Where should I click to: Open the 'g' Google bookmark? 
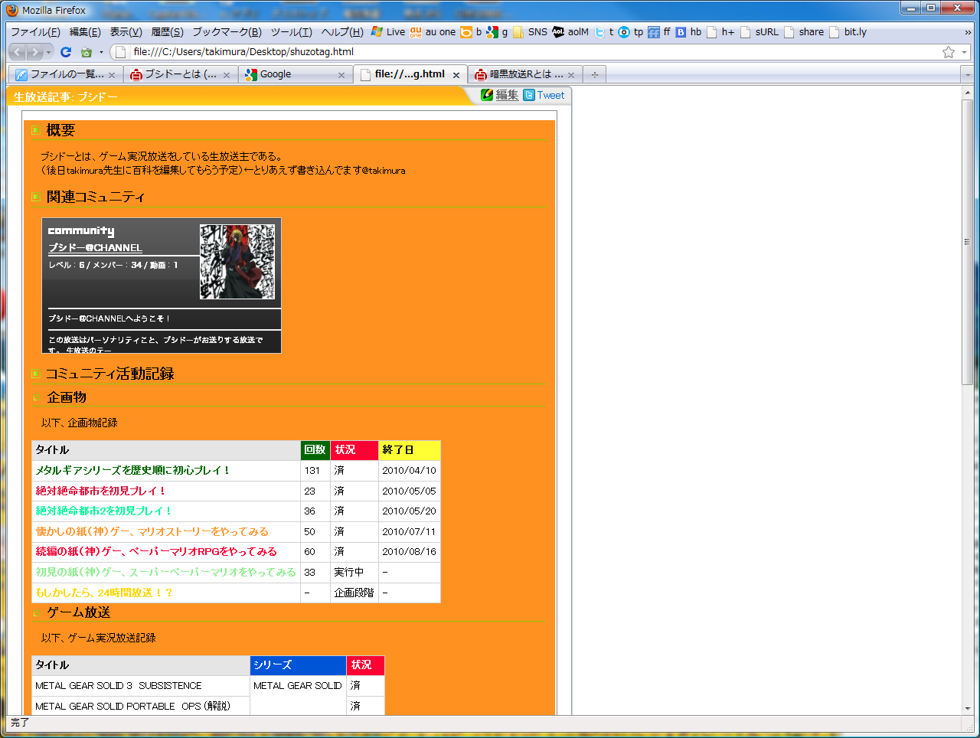point(498,32)
